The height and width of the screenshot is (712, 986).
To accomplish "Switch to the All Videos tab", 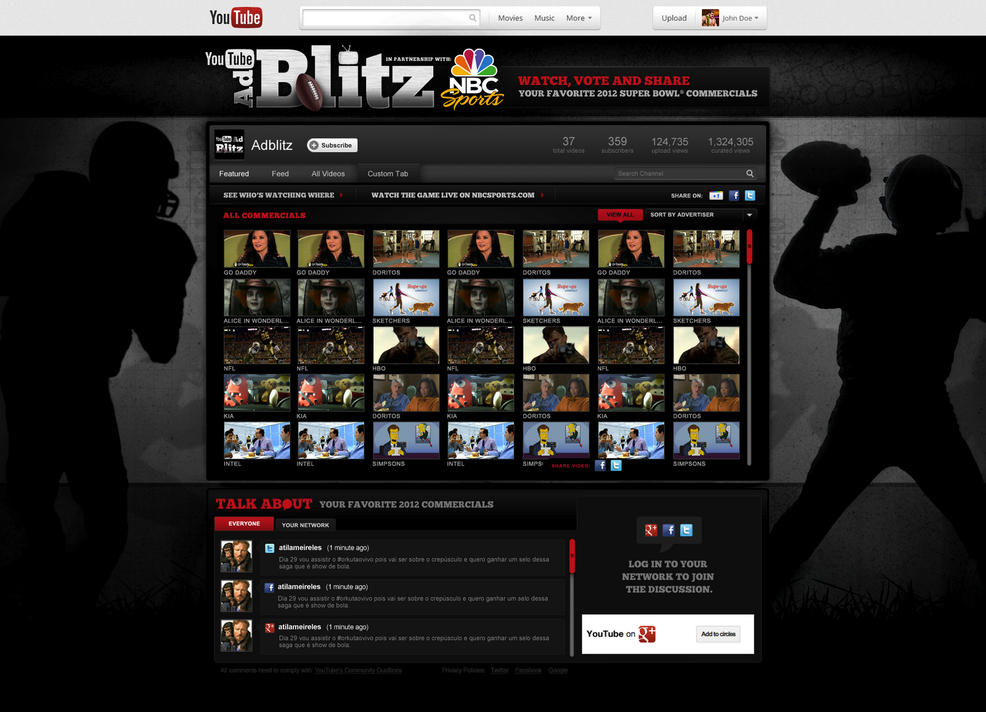I will pos(328,174).
